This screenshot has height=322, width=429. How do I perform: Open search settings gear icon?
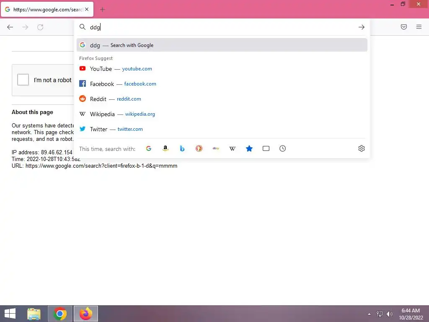(x=362, y=148)
